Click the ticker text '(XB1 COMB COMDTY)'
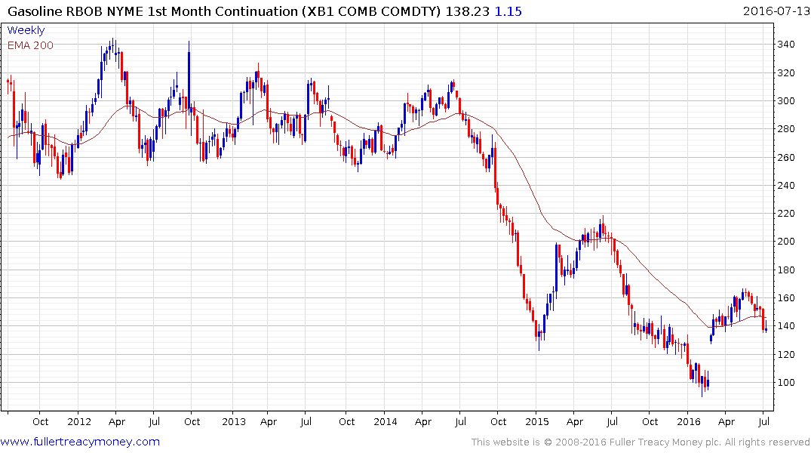The image size is (811, 453). pyautogui.click(x=371, y=11)
